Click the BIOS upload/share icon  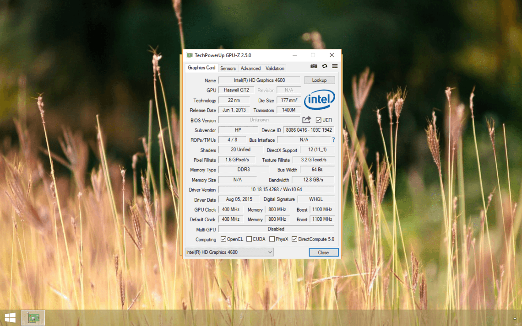[x=307, y=120]
